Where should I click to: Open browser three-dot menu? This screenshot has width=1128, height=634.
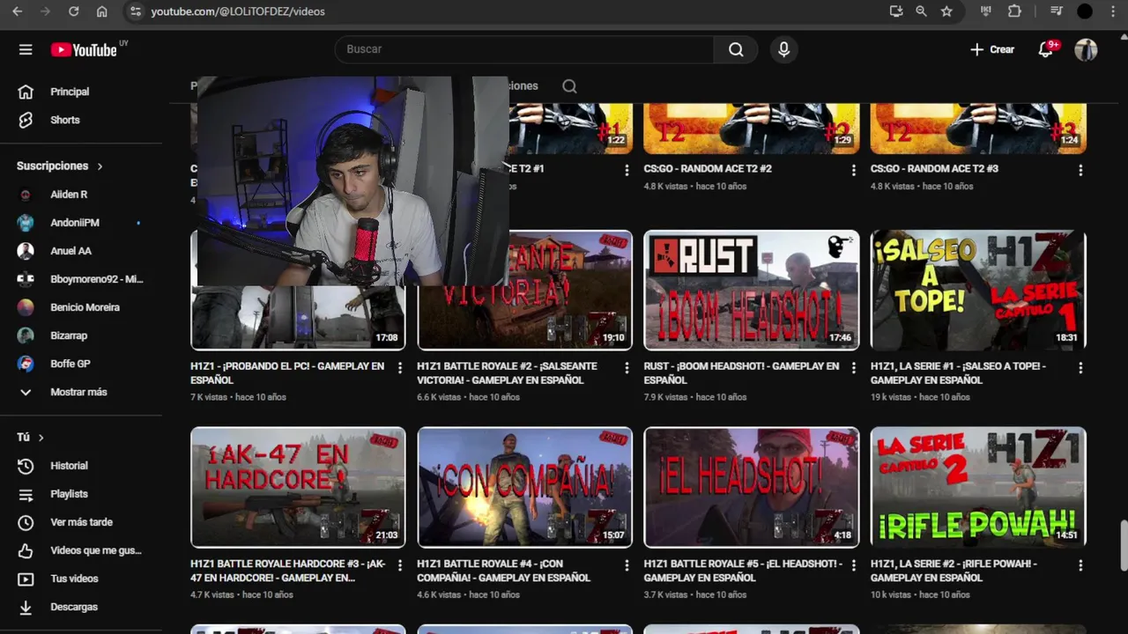pyautogui.click(x=1114, y=11)
